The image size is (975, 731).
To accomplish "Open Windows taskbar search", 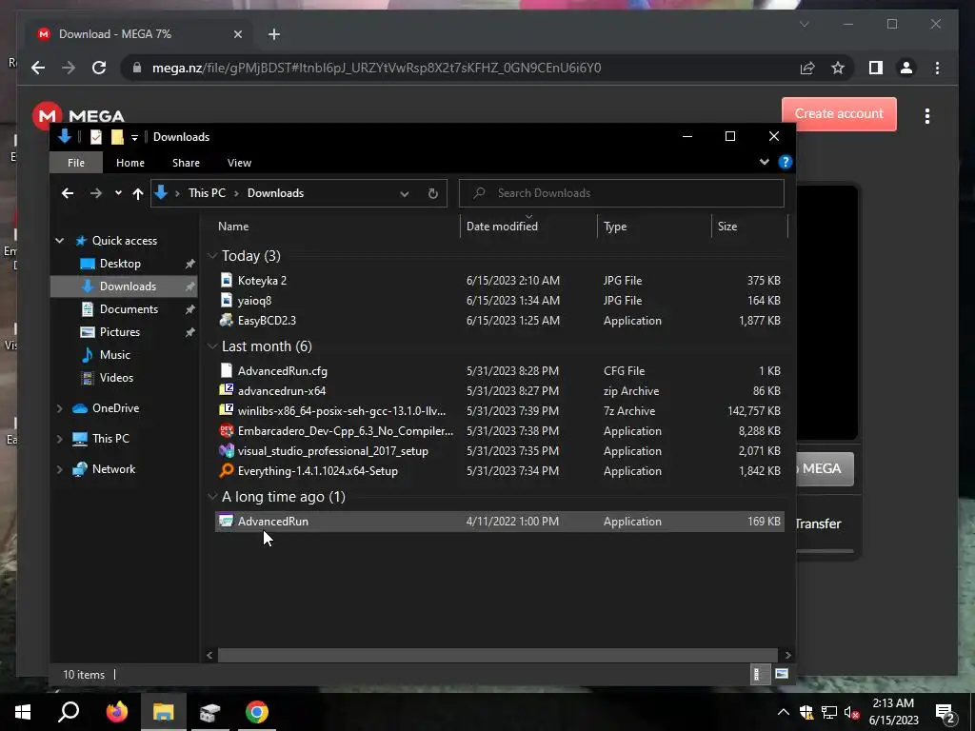I will pyautogui.click(x=69, y=712).
